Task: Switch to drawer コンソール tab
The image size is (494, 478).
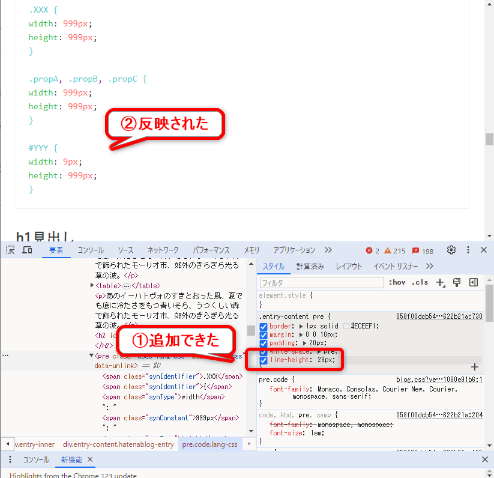Action: (x=36, y=460)
